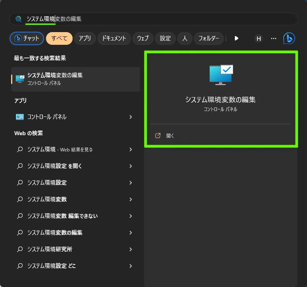This screenshot has width=307, height=287.
Task: Click the monitor icon of best match result
Action: (20, 79)
